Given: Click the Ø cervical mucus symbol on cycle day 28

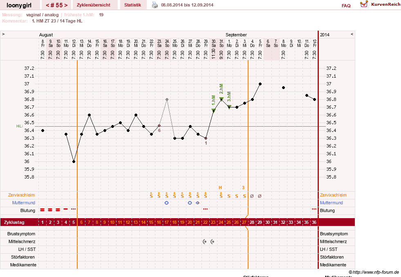Looking at the screenshot, I should point(252,196).
